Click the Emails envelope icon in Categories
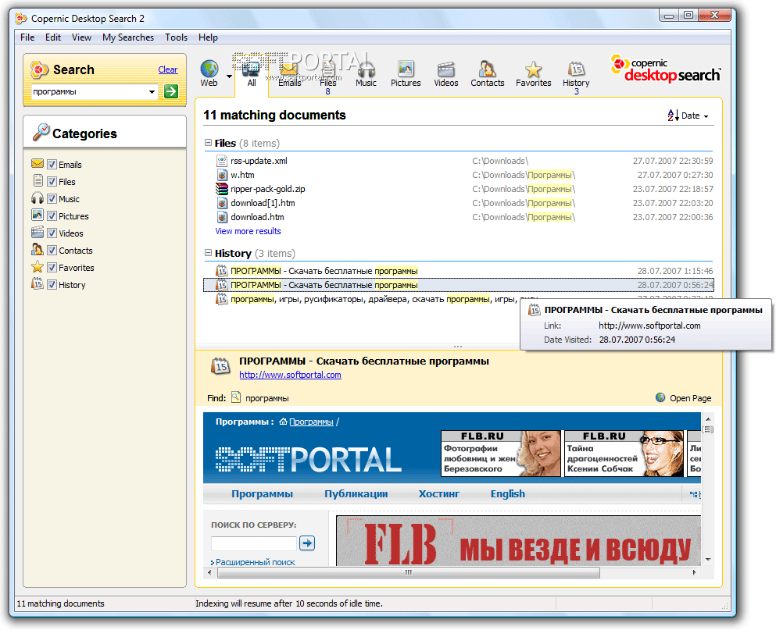776x630 pixels. click(37, 164)
